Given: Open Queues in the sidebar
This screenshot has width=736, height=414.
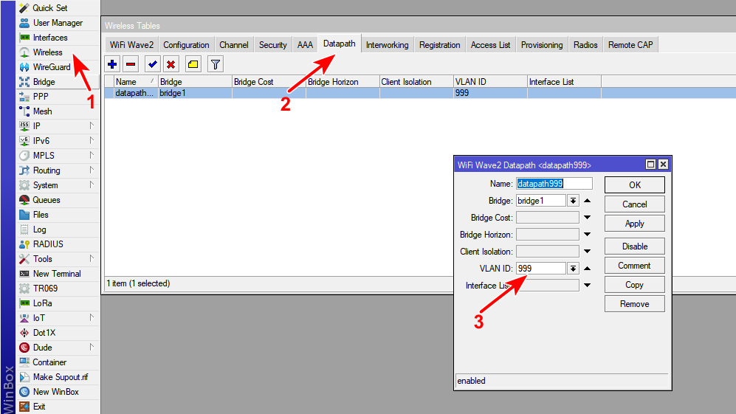Looking at the screenshot, I should [58, 200].
